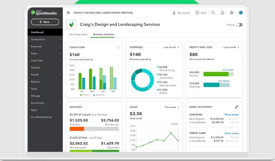Select Dashboard in the sidebar
The image size is (275, 161).
pos(45,32)
